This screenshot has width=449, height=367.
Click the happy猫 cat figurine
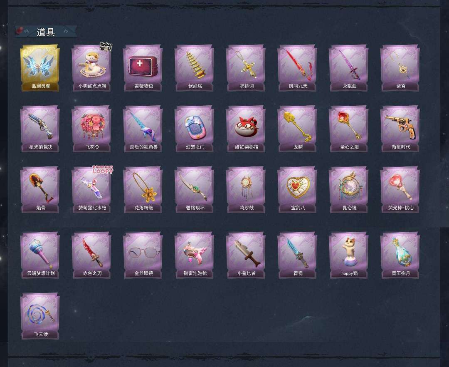pyautogui.click(x=349, y=255)
